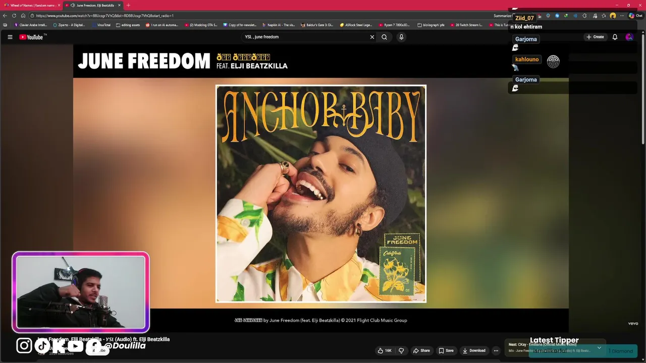
Task: Focus the YouTube search field
Action: [x=305, y=37]
